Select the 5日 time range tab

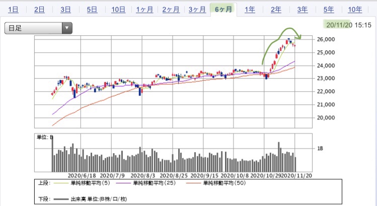[92, 10]
